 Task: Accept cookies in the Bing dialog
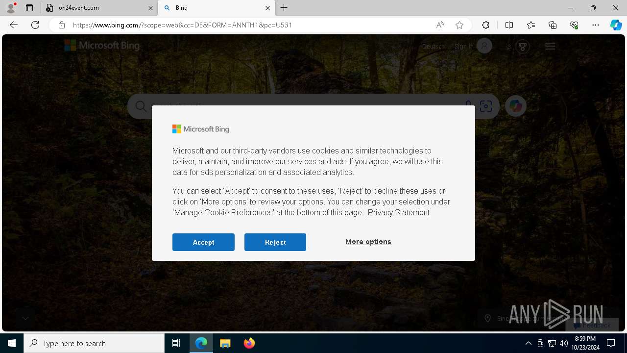coord(203,242)
